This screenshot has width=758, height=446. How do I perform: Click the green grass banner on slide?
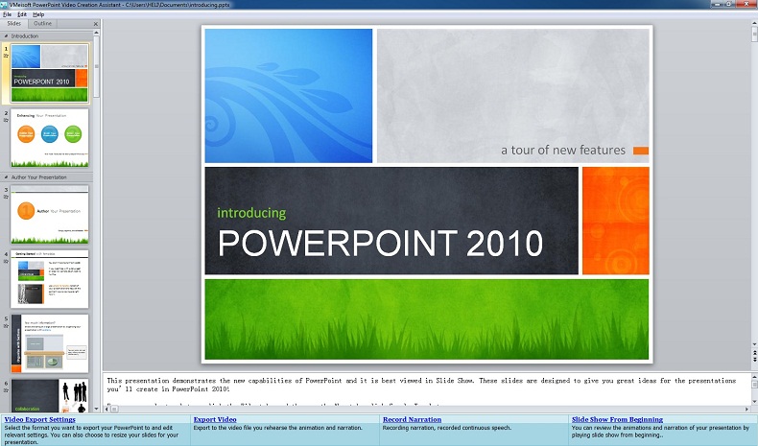(427, 319)
